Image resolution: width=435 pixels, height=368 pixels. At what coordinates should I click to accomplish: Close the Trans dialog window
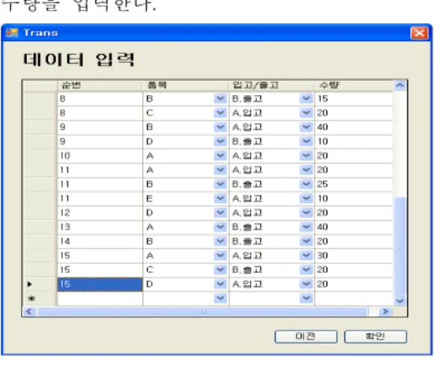[419, 33]
